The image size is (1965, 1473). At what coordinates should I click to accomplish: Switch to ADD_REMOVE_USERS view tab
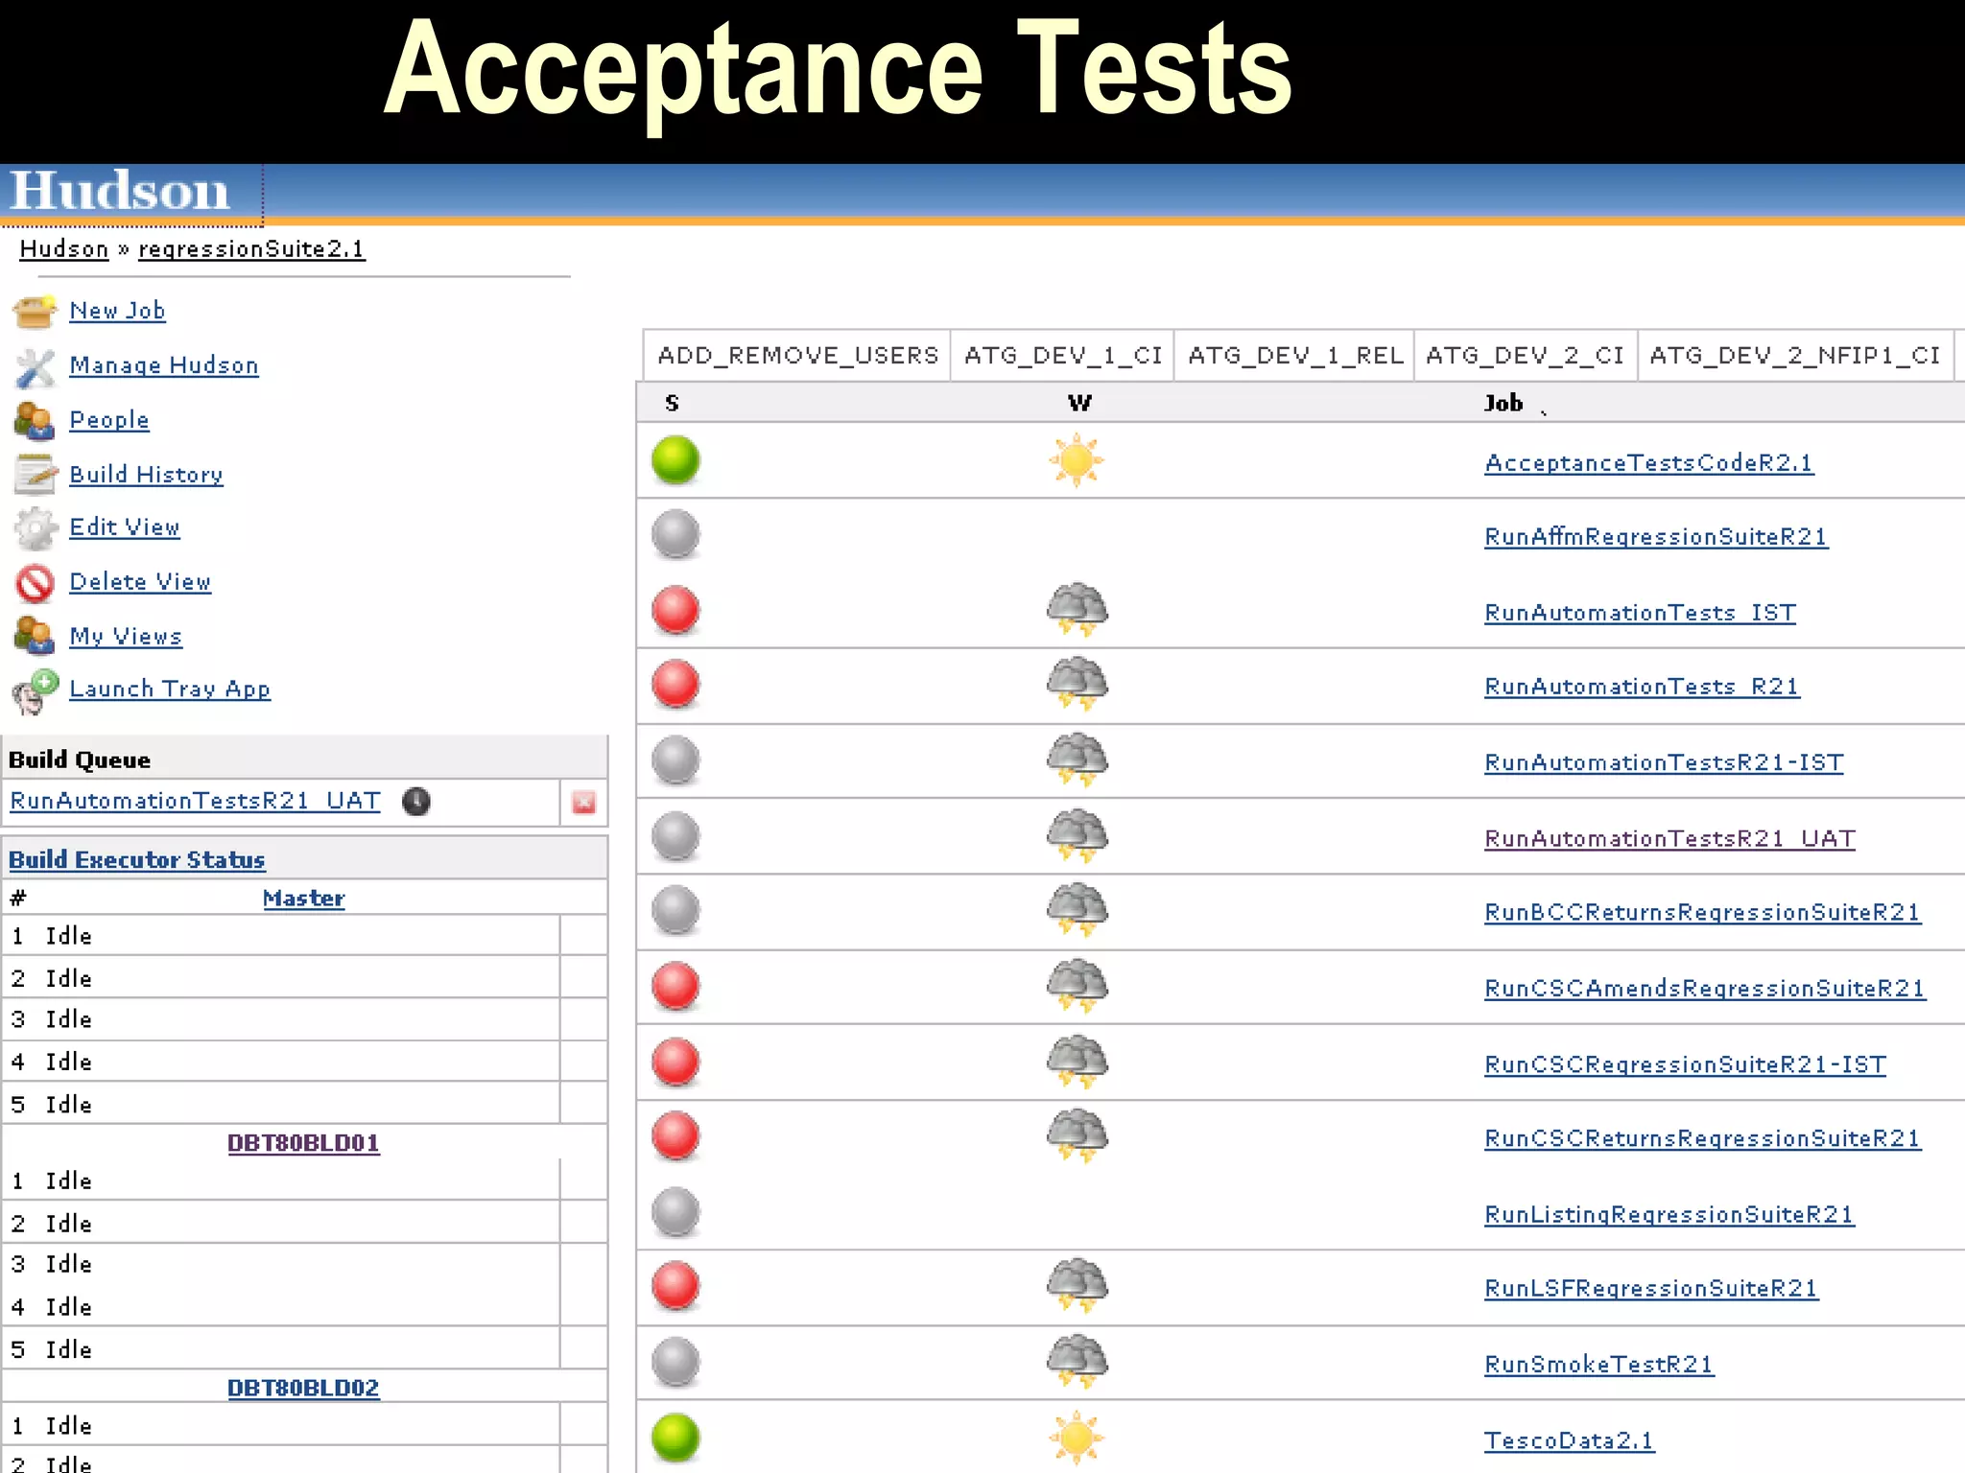(x=797, y=356)
